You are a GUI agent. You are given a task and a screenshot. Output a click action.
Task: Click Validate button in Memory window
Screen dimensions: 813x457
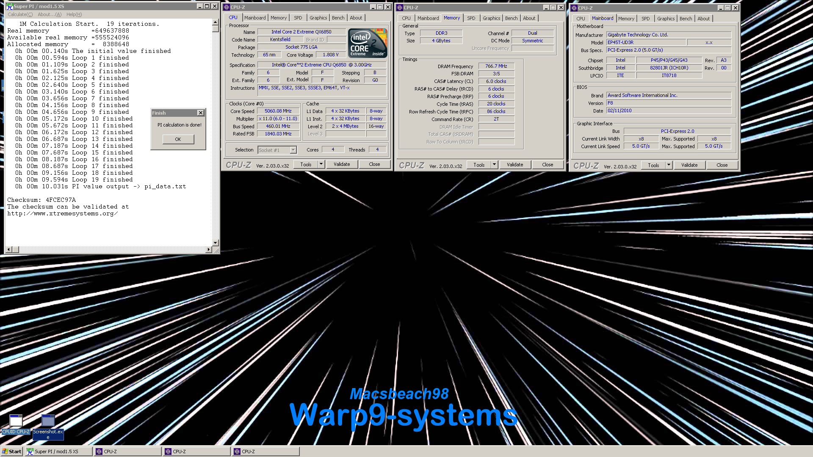tap(515, 165)
